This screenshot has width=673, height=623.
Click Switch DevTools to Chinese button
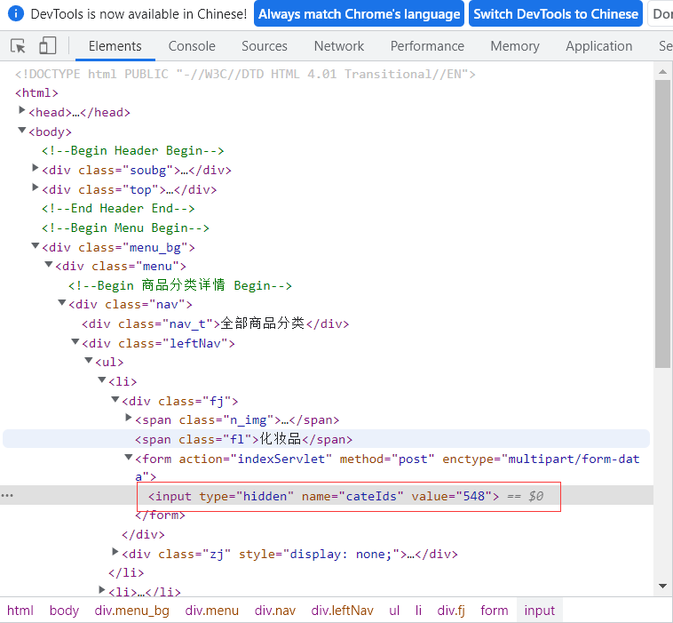[x=556, y=14]
